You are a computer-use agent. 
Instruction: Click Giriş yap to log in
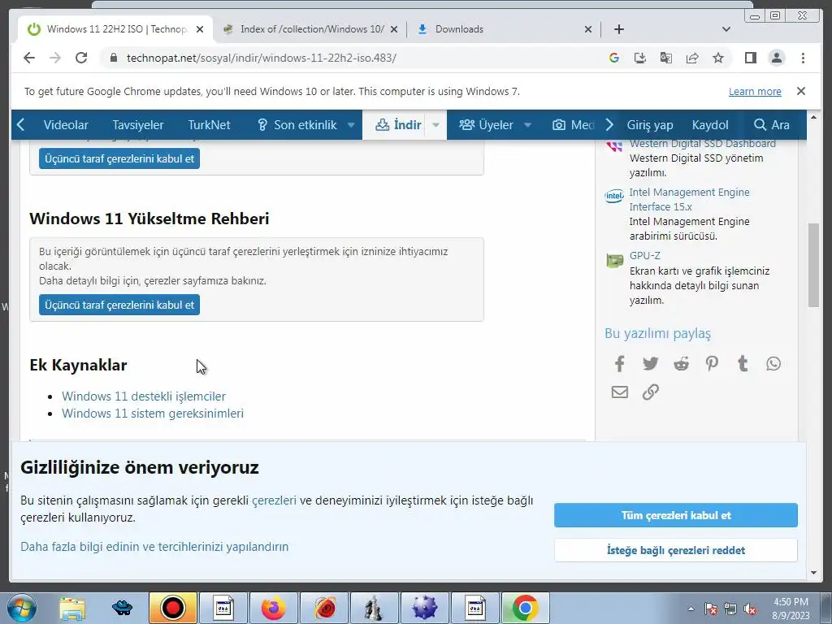click(x=650, y=125)
